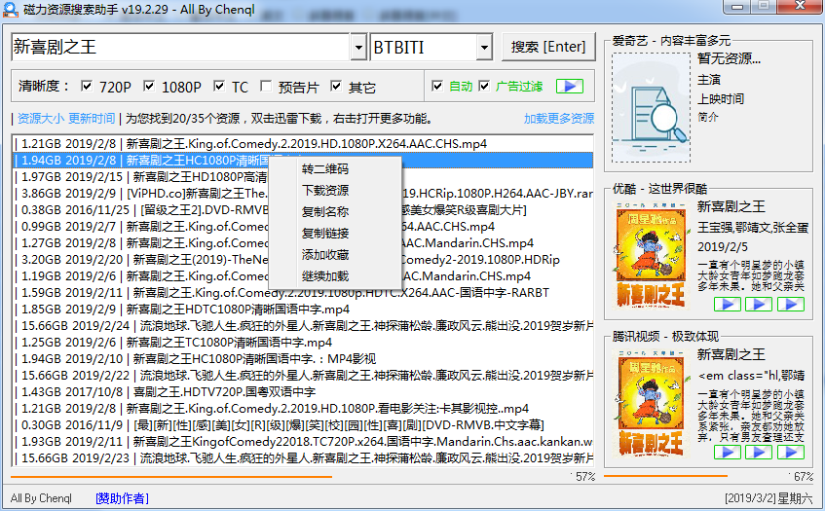Click first play button in 腾讯视频 panel
825x511 pixels.
pyautogui.click(x=728, y=453)
